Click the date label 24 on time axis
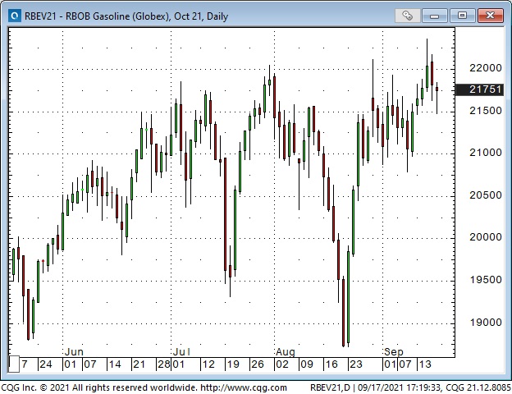The image size is (512, 394). click(x=46, y=364)
